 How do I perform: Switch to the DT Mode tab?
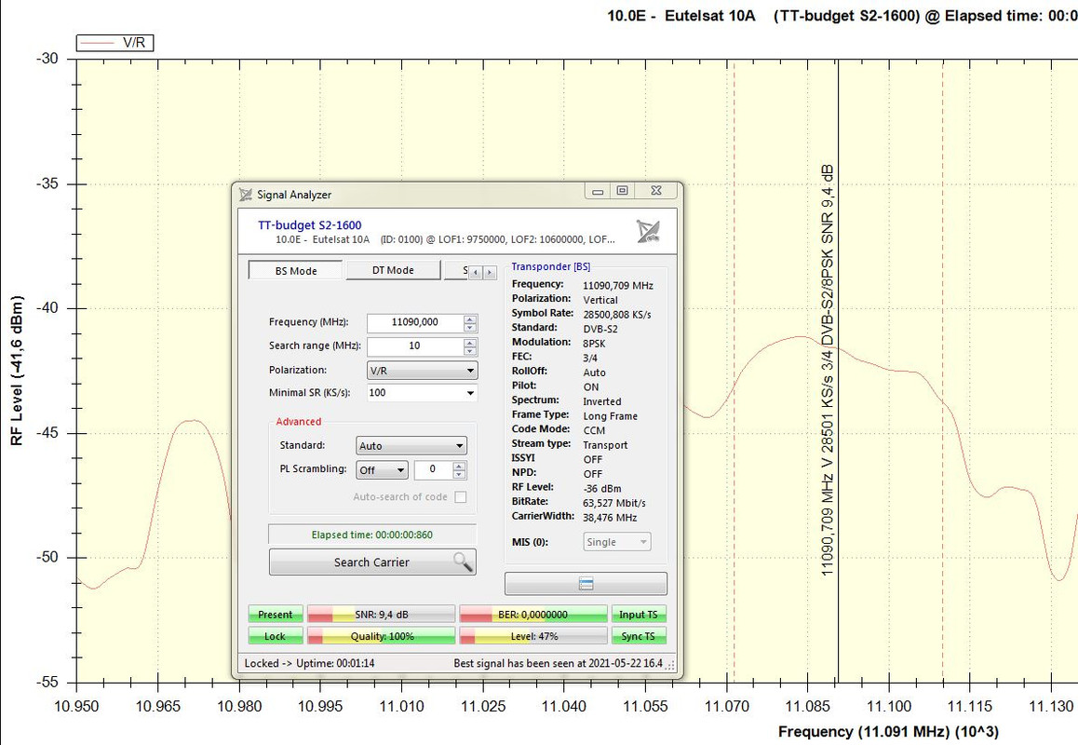coord(393,270)
